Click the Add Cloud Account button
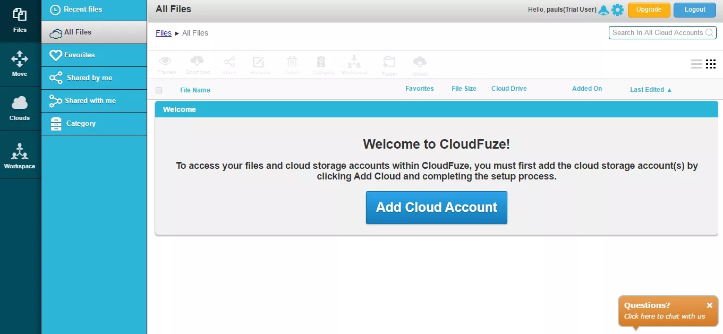The height and width of the screenshot is (334, 723). coord(437,208)
